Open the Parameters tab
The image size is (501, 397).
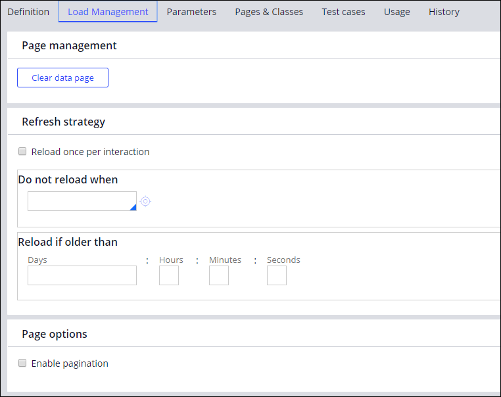(191, 12)
